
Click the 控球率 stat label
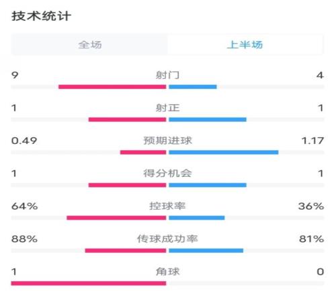167,206
